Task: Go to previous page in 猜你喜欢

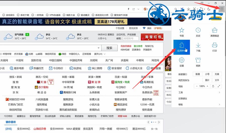Action: point(149,122)
